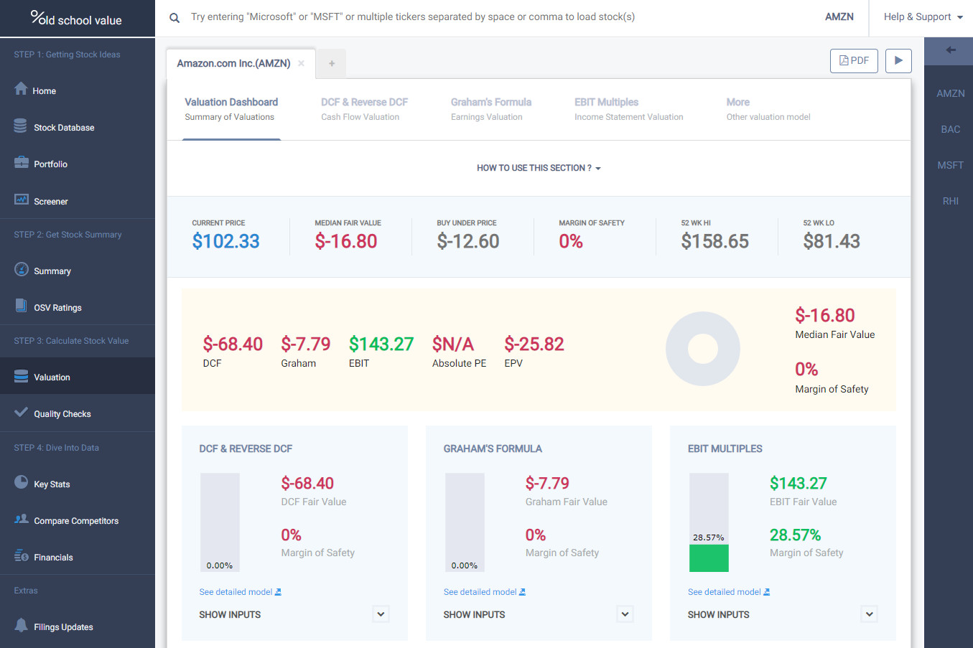The height and width of the screenshot is (648, 973).
Task: Click the Graham margin of safety bar
Action: (465, 522)
